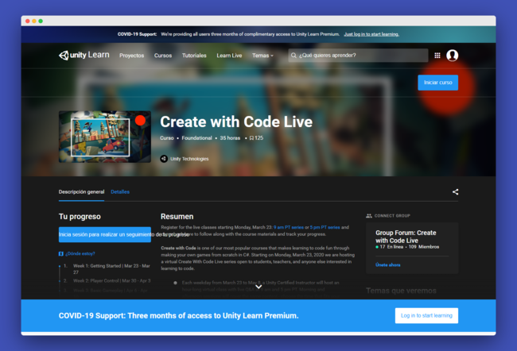Click the Create with Code Live title
The height and width of the screenshot is (351, 517).
236,121
